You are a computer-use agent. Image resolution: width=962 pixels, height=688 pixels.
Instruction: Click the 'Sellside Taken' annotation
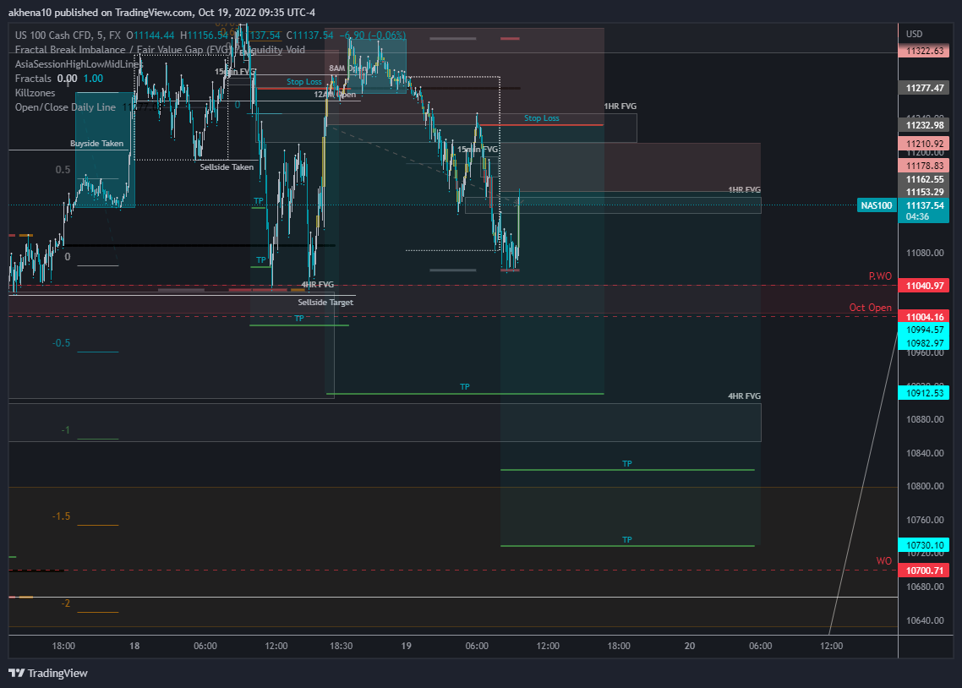227,167
